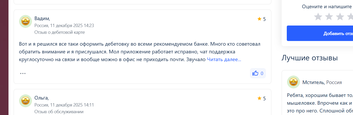The height and width of the screenshot is (115, 353).
Task: Like Вадим's review with thumbs-up
Action: pyautogui.click(x=258, y=73)
